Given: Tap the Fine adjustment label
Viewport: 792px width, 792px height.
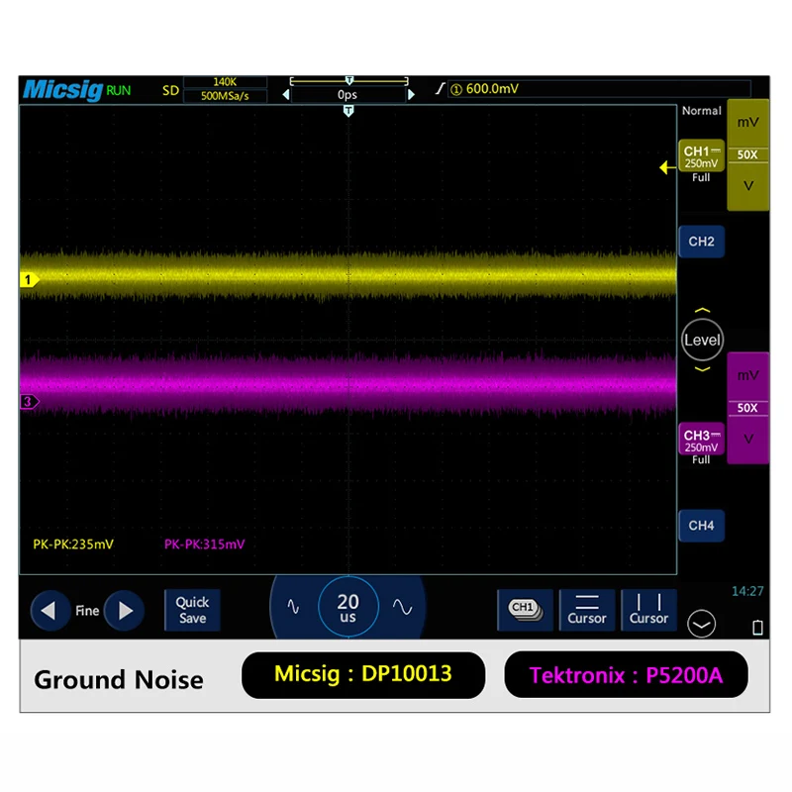Looking at the screenshot, I should [87, 611].
